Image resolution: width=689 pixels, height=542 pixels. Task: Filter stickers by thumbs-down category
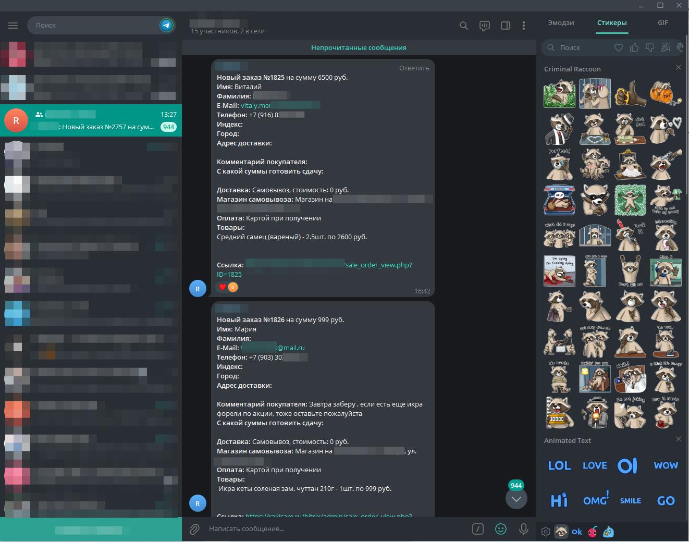pyautogui.click(x=650, y=47)
